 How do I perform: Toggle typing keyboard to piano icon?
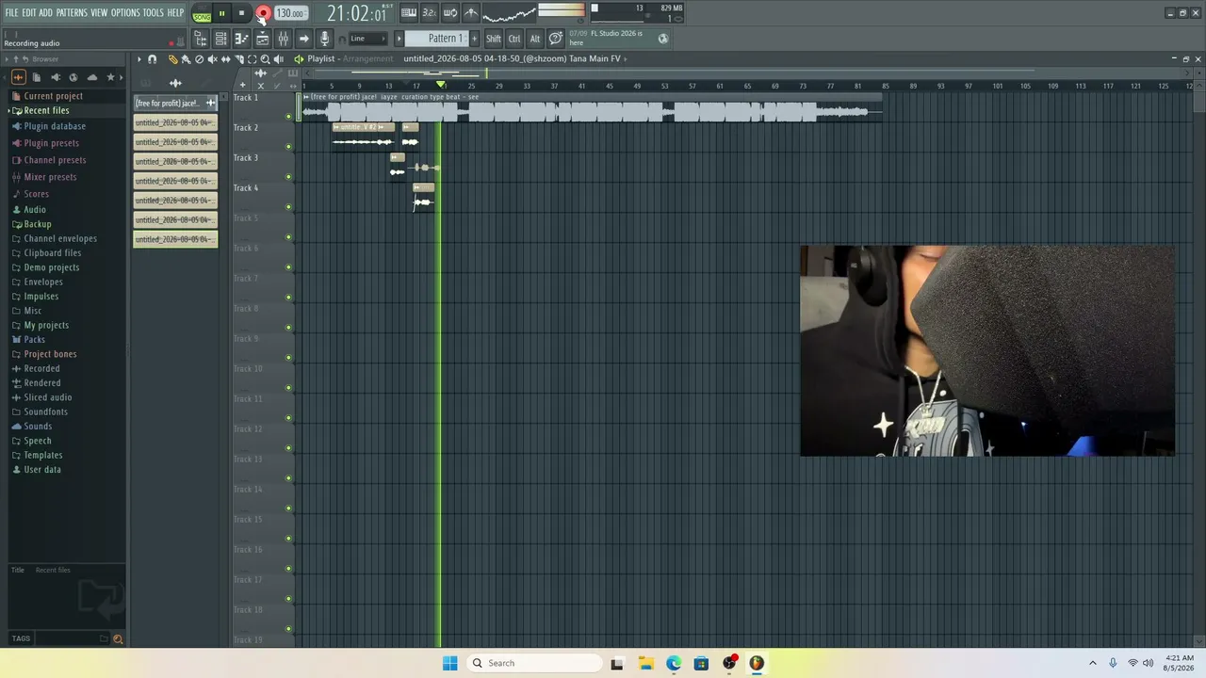click(x=409, y=13)
